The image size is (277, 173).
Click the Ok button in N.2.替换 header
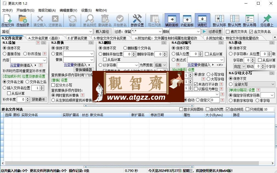(91, 43)
